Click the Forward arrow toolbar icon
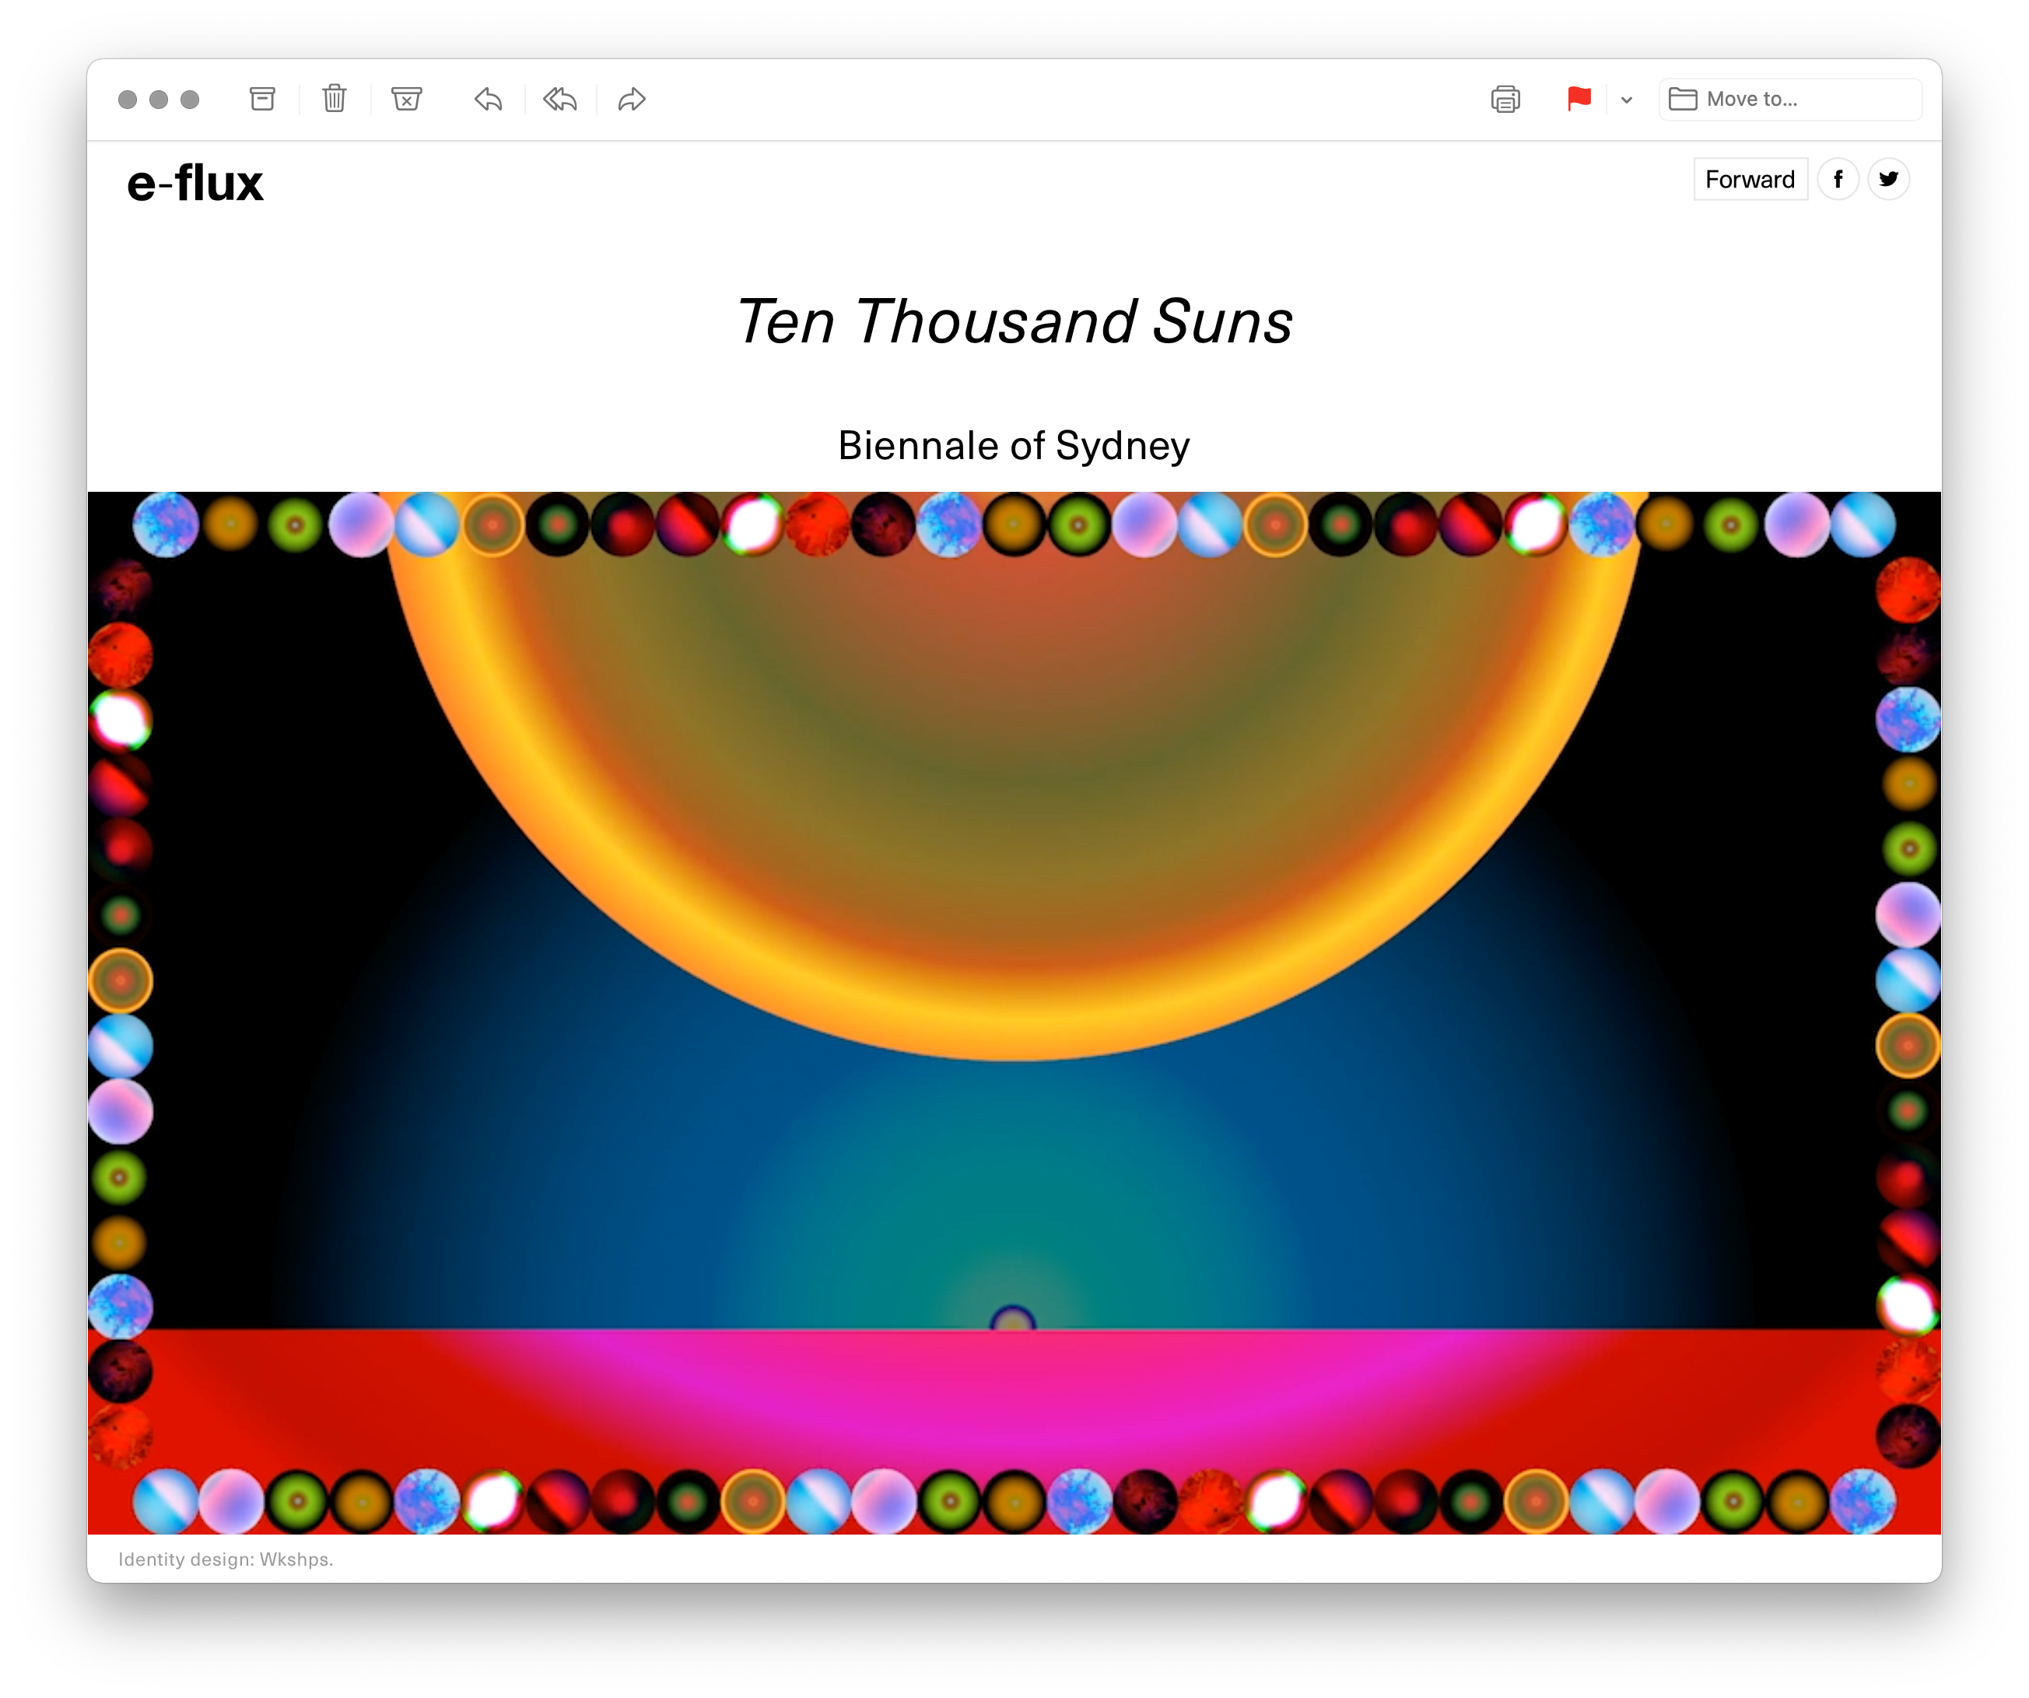Screen dimensions: 2029x1698 pos(631,99)
